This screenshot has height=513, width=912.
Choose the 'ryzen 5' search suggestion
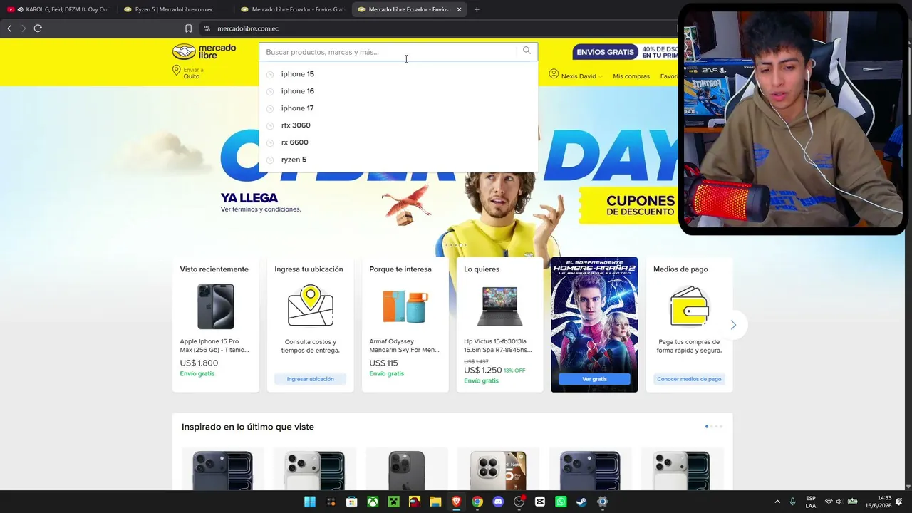click(x=398, y=160)
